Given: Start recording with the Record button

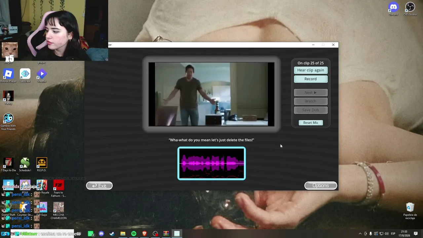Looking at the screenshot, I should coord(311,79).
